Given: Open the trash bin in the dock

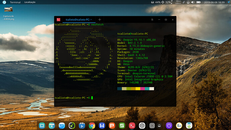Looking at the screenshot, I should coord(189,126).
